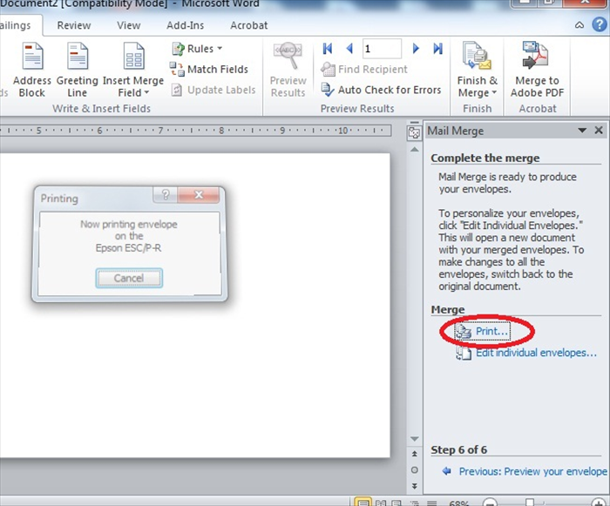Image resolution: width=610 pixels, height=506 pixels.
Task: Click the next page browse button
Action: (415, 486)
